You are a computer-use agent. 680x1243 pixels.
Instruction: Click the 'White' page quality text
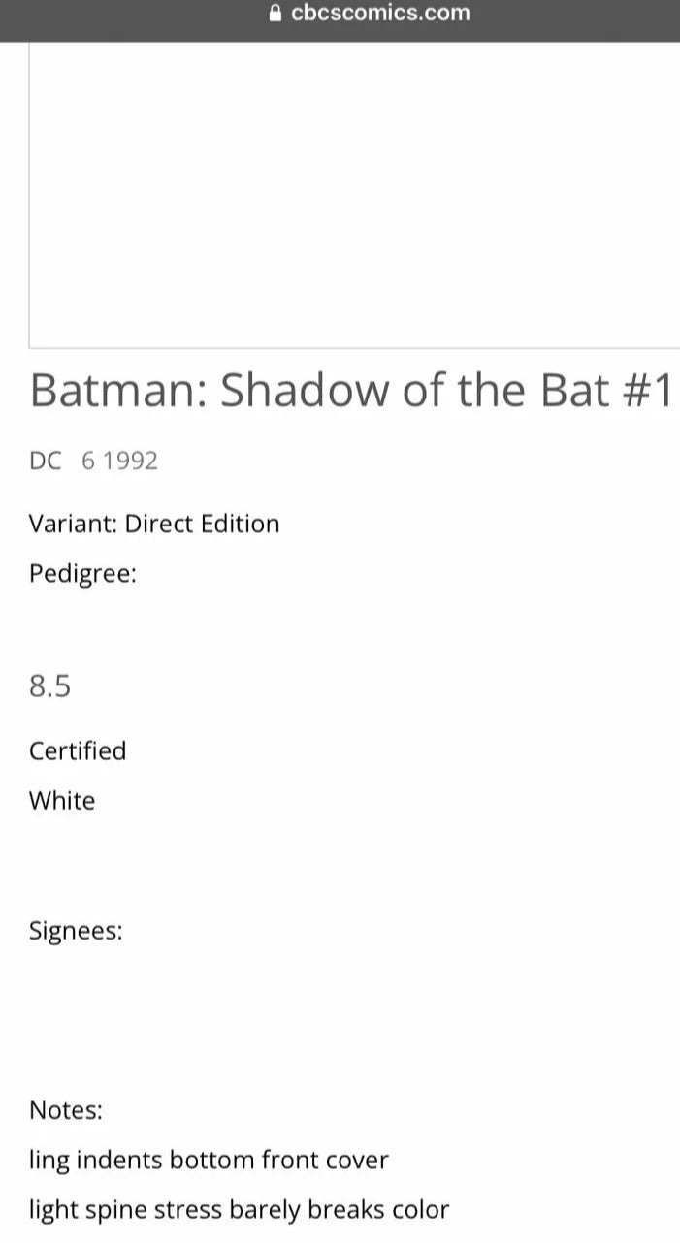point(62,801)
